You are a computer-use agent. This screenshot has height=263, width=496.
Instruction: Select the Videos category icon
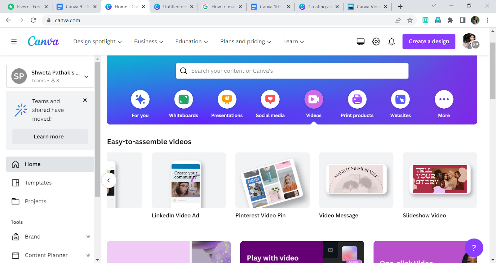tap(314, 99)
